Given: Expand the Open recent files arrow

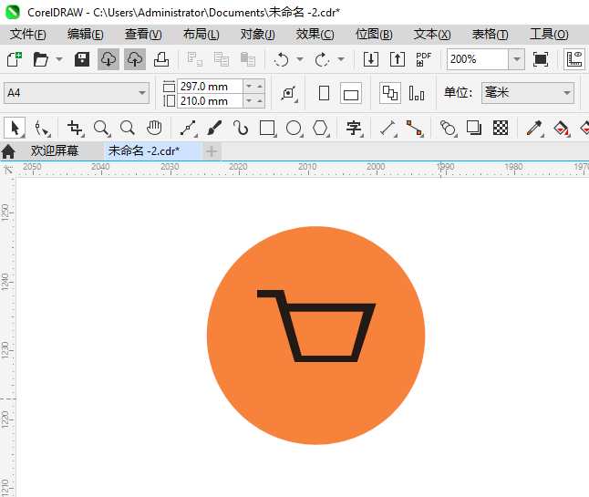Looking at the screenshot, I should 59,59.
